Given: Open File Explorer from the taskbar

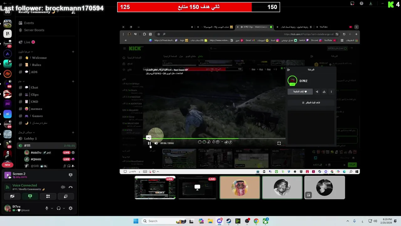Looking at the screenshot, I should point(210,221).
